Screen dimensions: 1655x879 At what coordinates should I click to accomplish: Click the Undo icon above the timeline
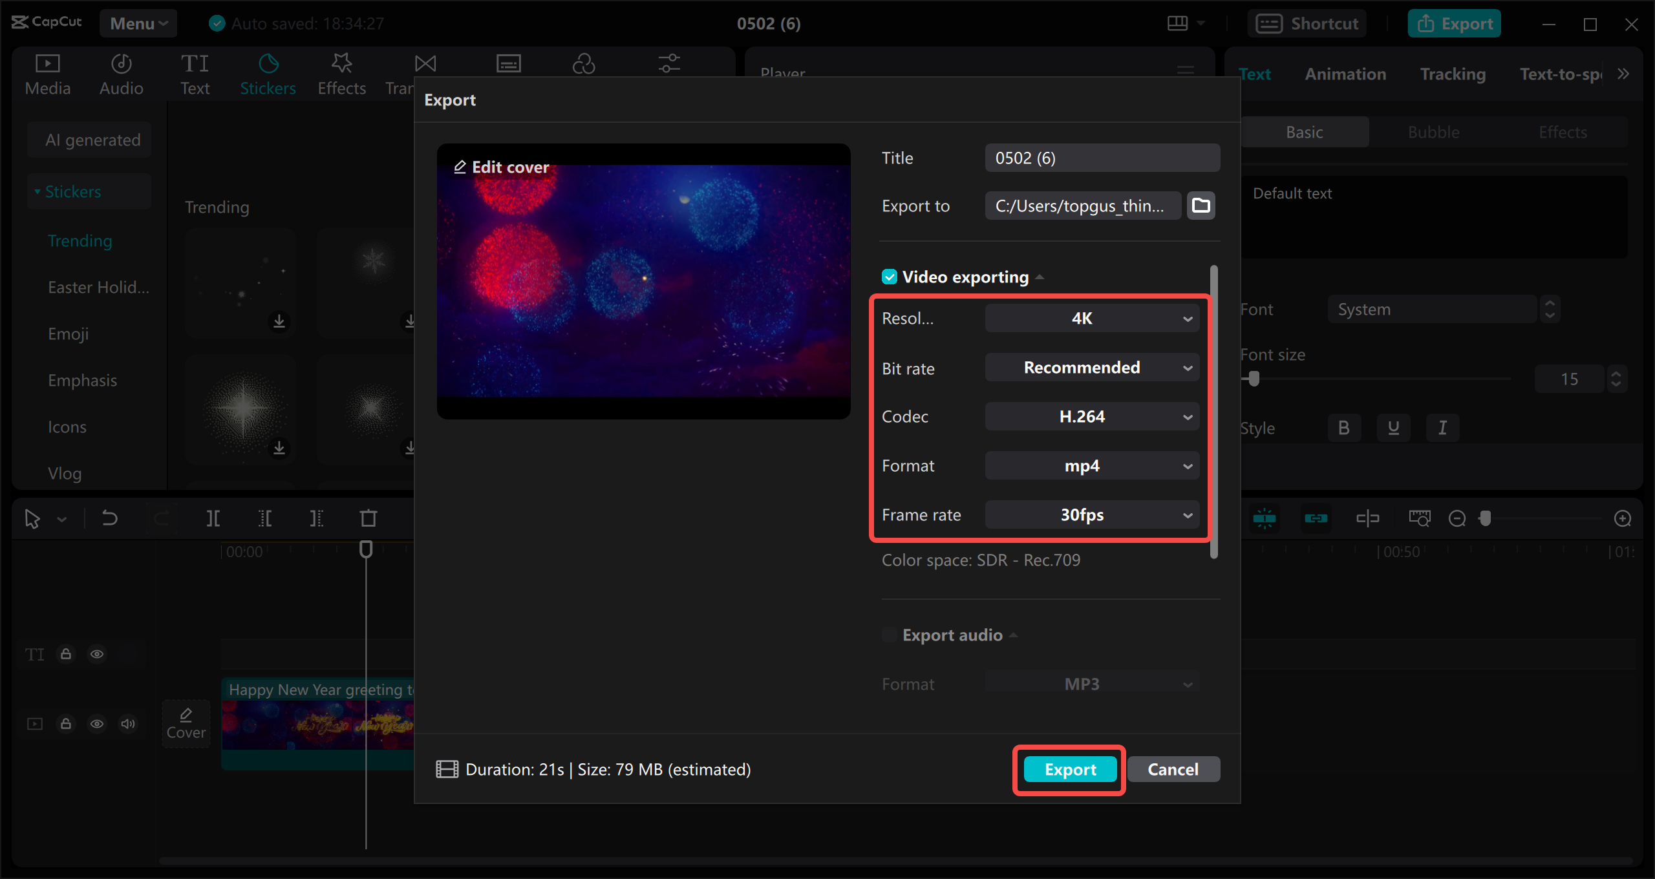109,518
